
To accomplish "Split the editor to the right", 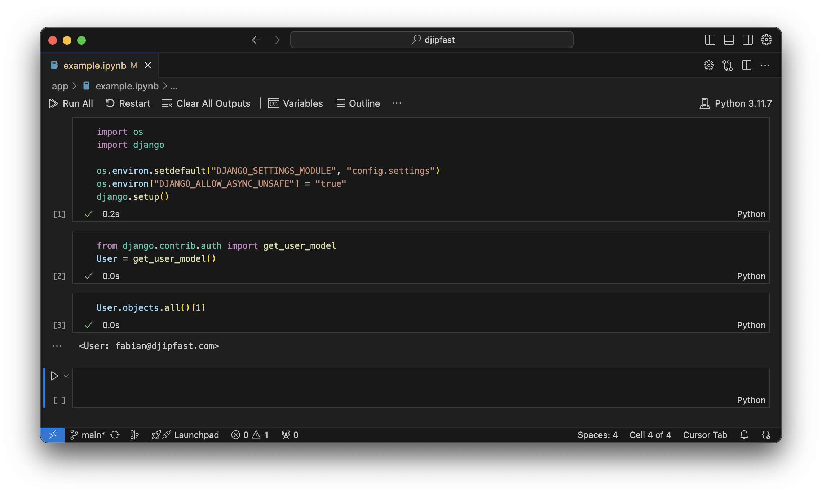I will (x=746, y=66).
